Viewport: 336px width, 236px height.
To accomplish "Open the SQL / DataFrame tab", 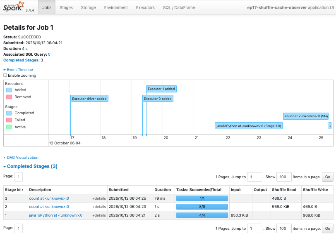I will [x=179, y=7].
